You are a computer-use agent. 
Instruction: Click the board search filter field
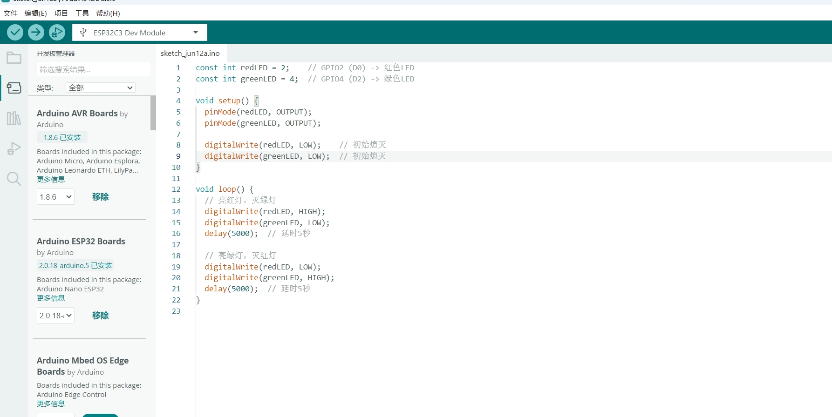click(x=93, y=69)
